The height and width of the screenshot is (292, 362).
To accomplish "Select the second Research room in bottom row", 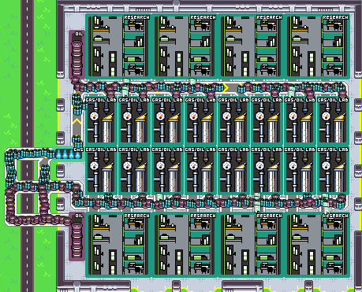I will click(x=185, y=245).
